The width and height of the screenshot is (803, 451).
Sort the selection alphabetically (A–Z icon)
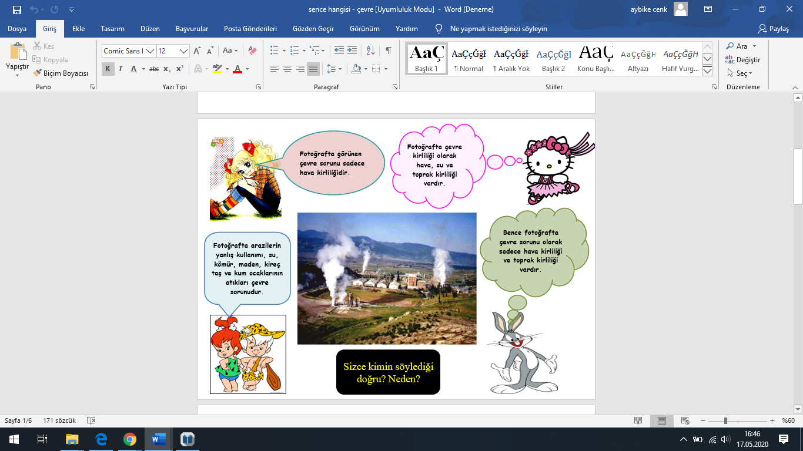pyautogui.click(x=370, y=51)
